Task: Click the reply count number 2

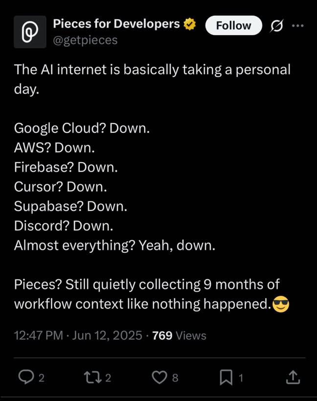Action: point(42,377)
